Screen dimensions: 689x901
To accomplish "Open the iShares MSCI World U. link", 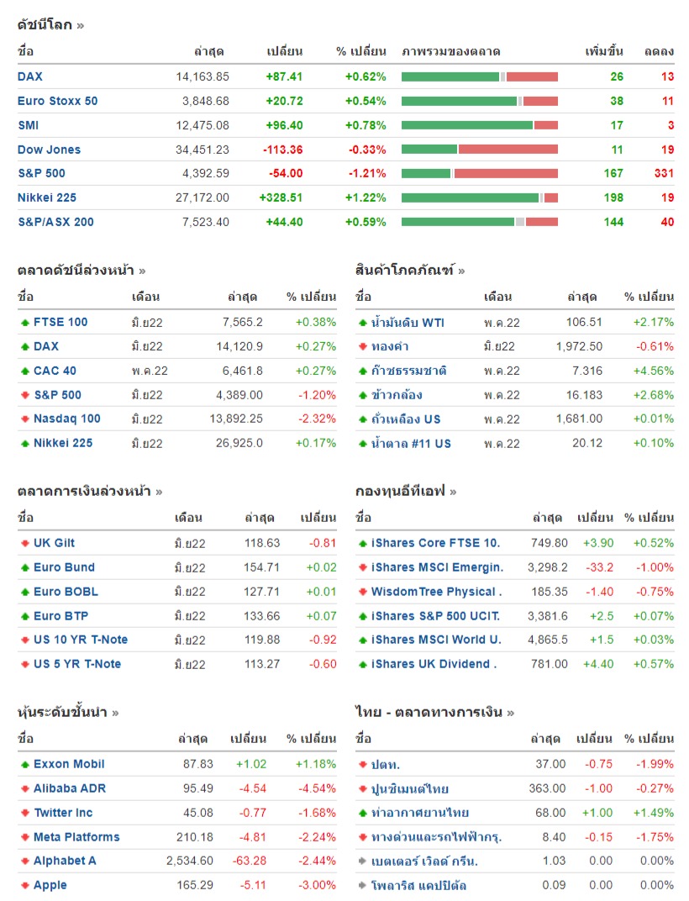I will click(436, 640).
